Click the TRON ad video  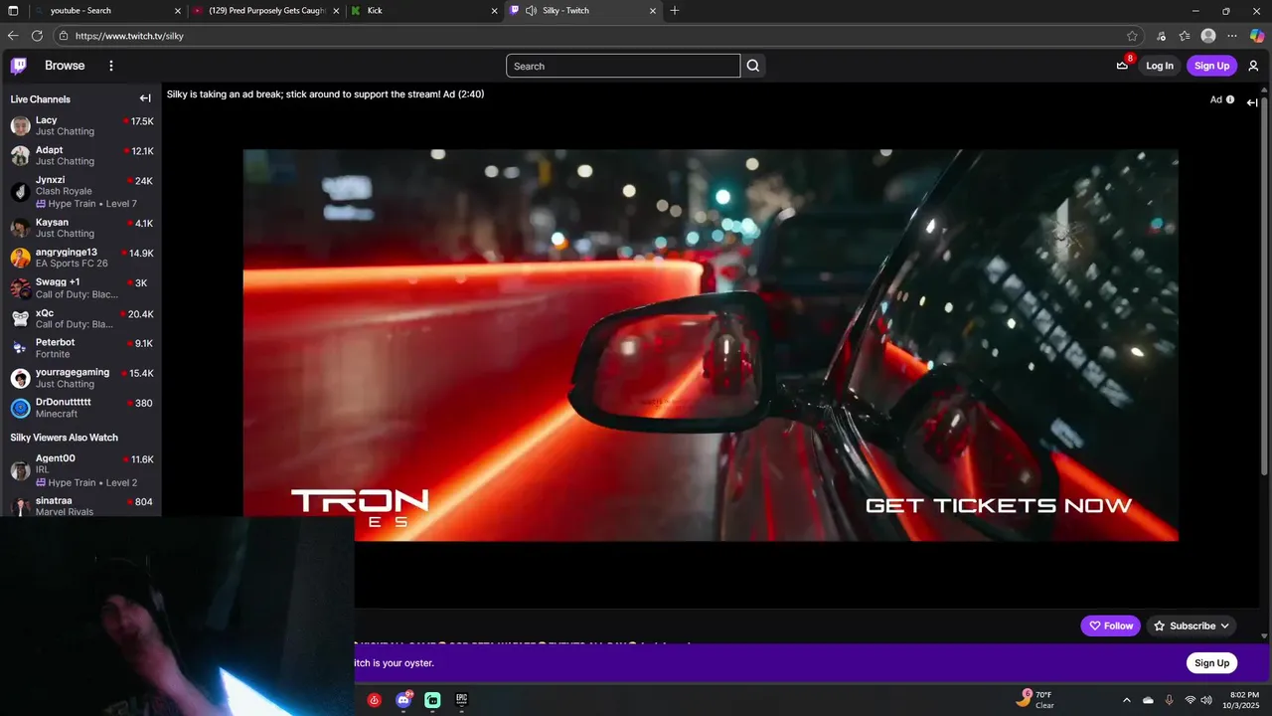coord(711,345)
